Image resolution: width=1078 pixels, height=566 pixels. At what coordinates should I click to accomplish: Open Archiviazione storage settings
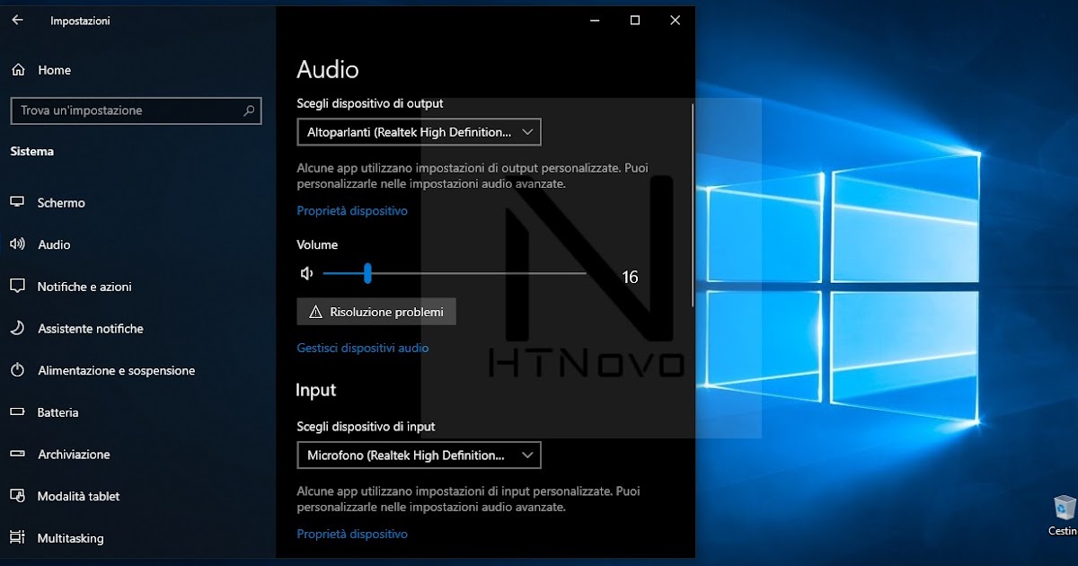pyautogui.click(x=18, y=454)
